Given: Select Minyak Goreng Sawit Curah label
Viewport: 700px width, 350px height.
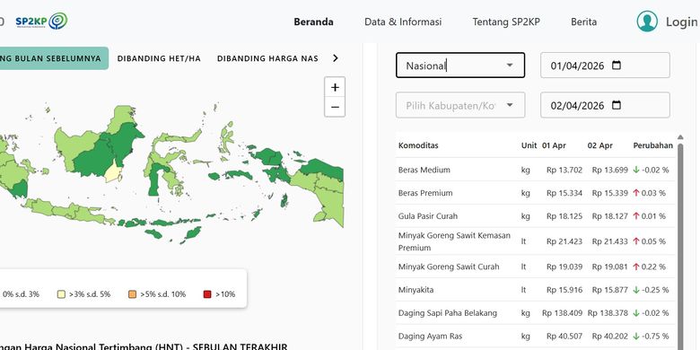Looking at the screenshot, I should pos(449,267).
